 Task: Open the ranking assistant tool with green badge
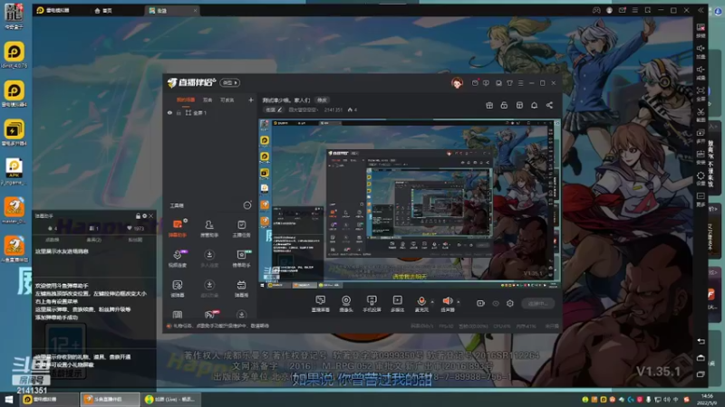tap(241, 259)
